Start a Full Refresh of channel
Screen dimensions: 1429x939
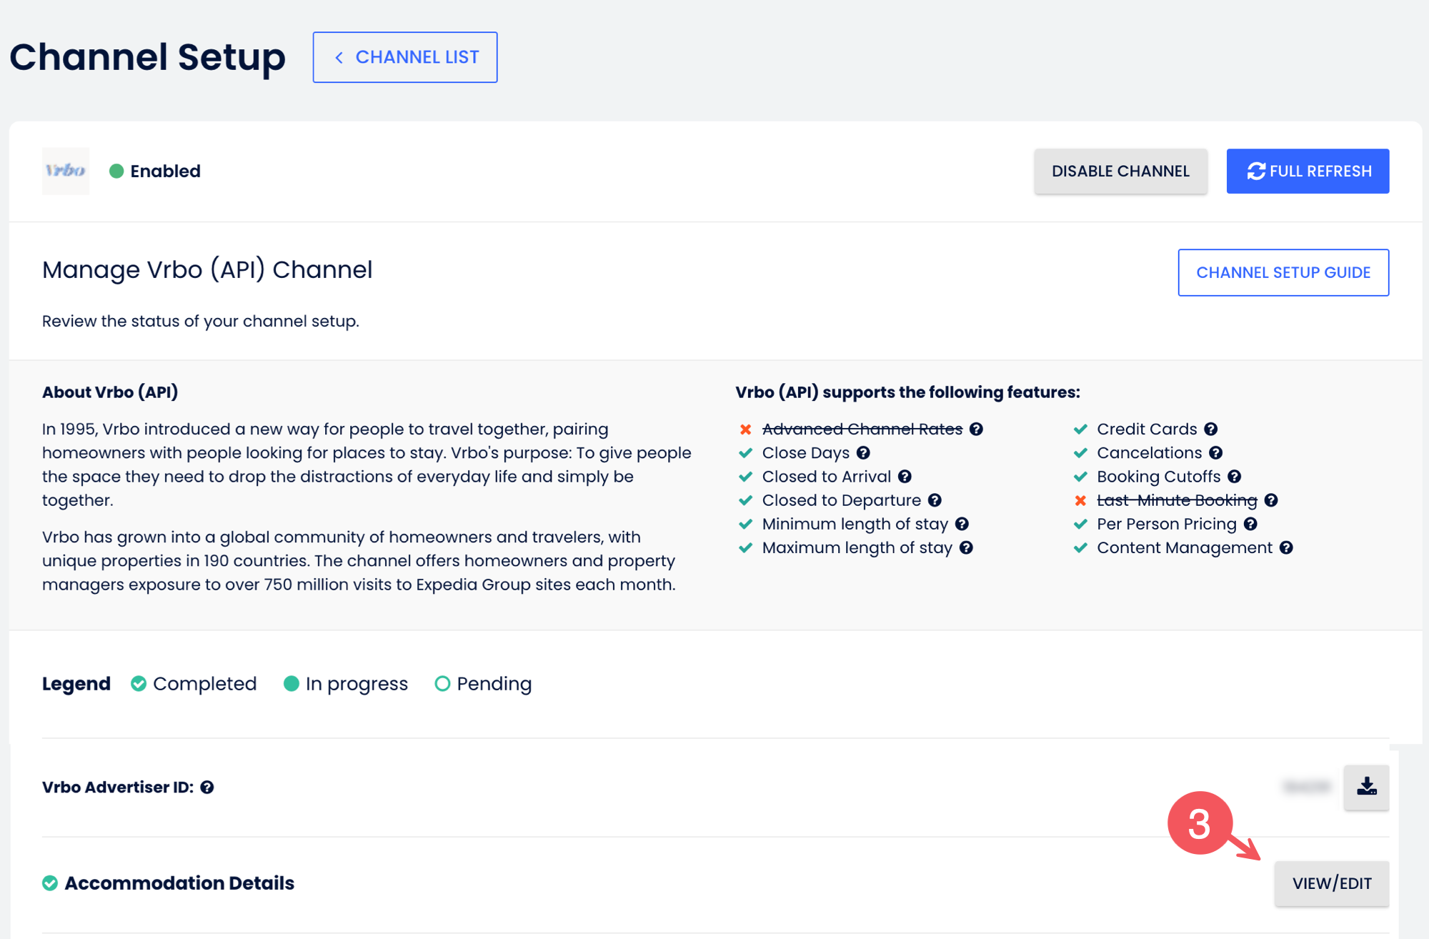coord(1308,171)
